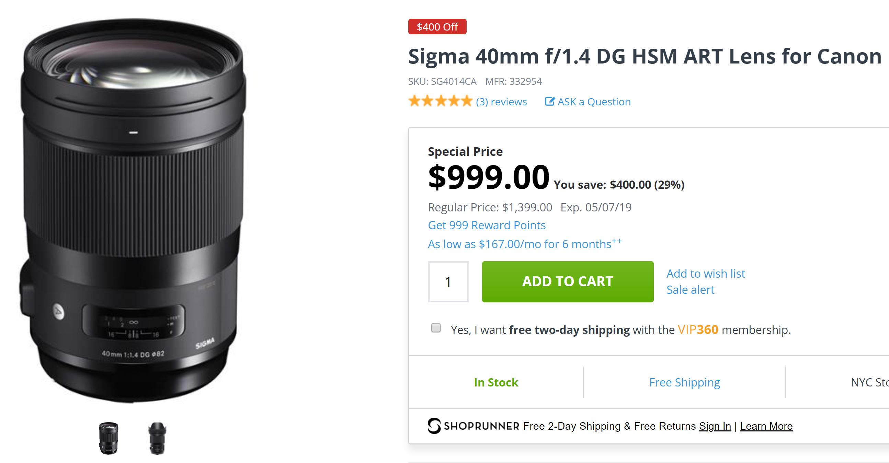Click the VIP360 membership text
Viewport: 889px width, 463px height.
tap(698, 330)
